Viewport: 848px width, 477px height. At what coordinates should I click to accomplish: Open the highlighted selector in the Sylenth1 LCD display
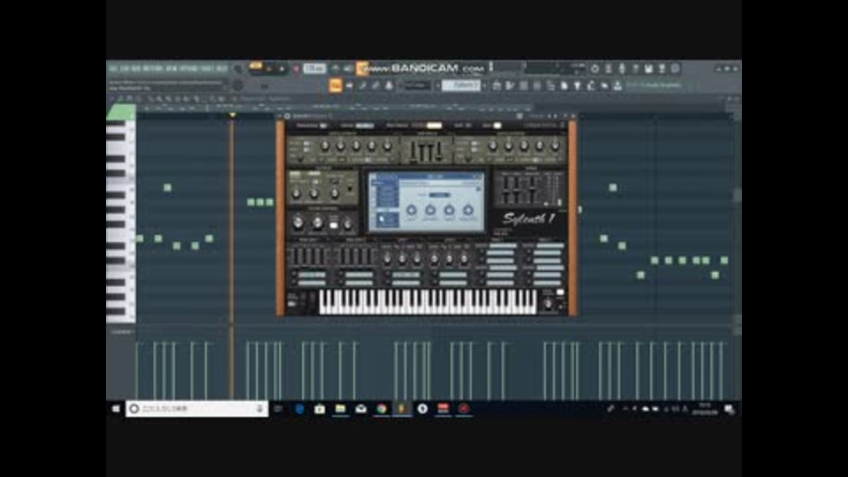[x=439, y=194]
